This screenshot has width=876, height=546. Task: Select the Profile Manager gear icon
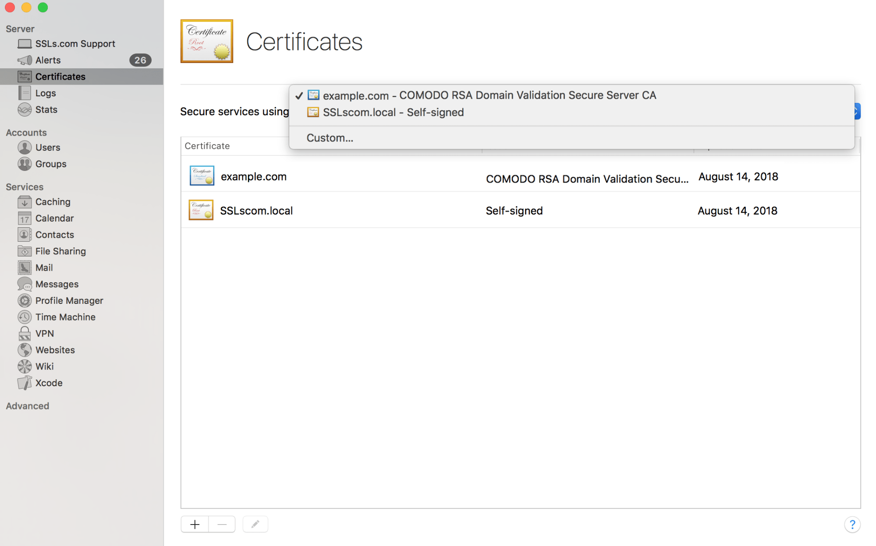tap(25, 300)
